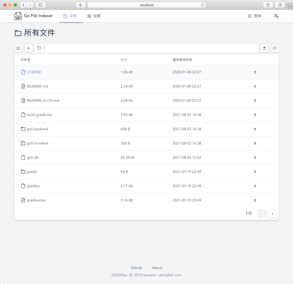Open the gradle folder

point(32,172)
